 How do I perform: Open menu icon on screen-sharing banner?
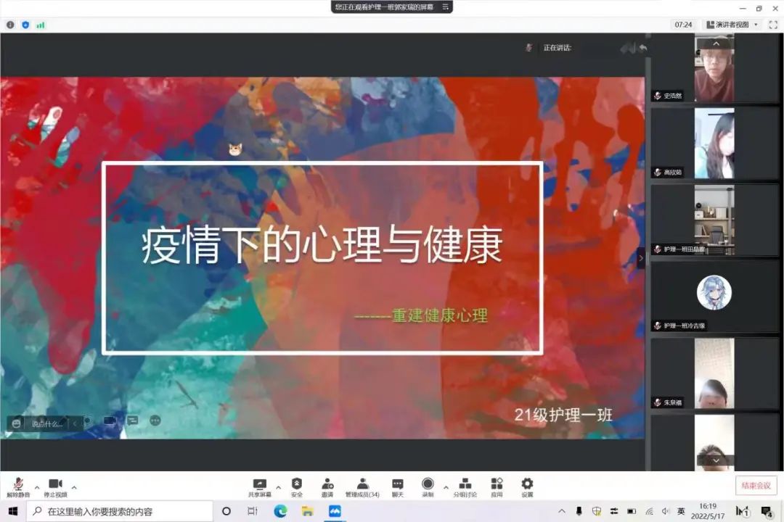[446, 7]
